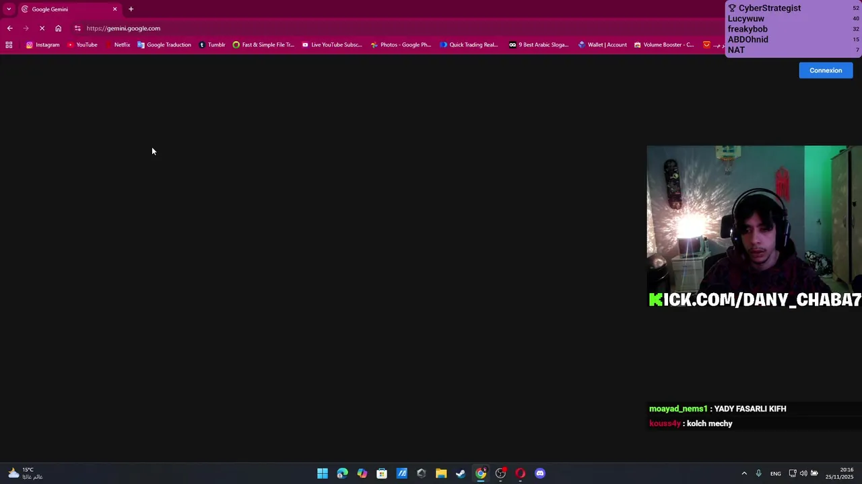Open the tab search dropdown arrow

pos(9,9)
